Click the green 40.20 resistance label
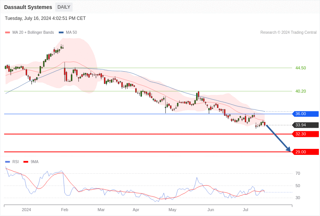Viewport: 320px width, 216px height. tap(300, 91)
